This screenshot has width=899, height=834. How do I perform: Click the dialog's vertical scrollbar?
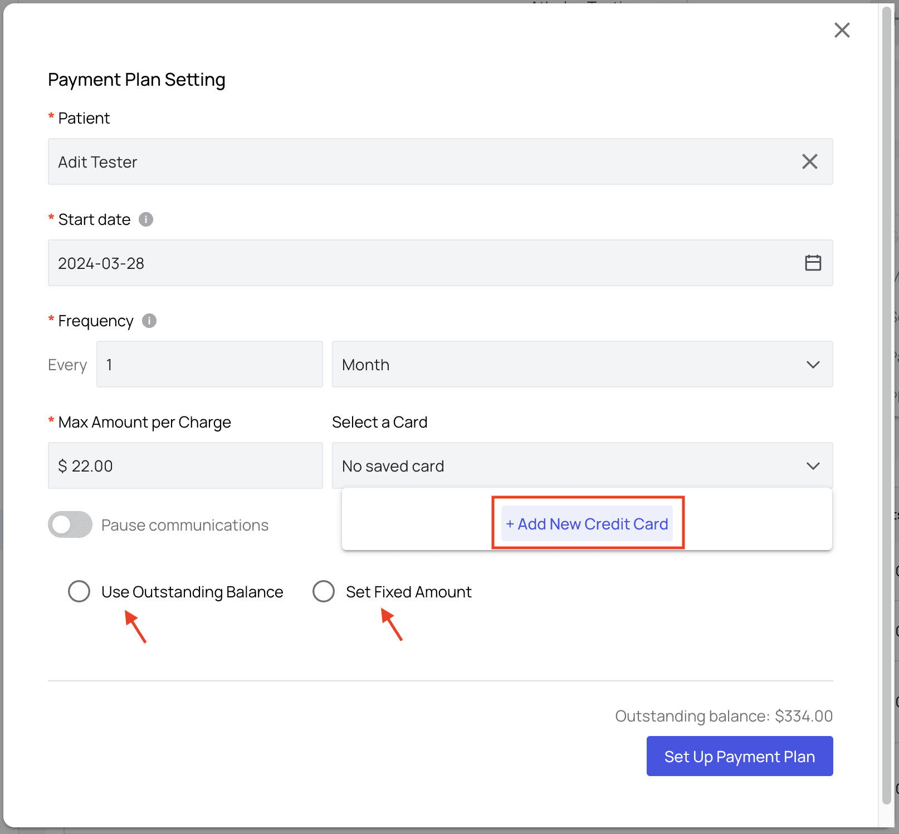point(887,390)
